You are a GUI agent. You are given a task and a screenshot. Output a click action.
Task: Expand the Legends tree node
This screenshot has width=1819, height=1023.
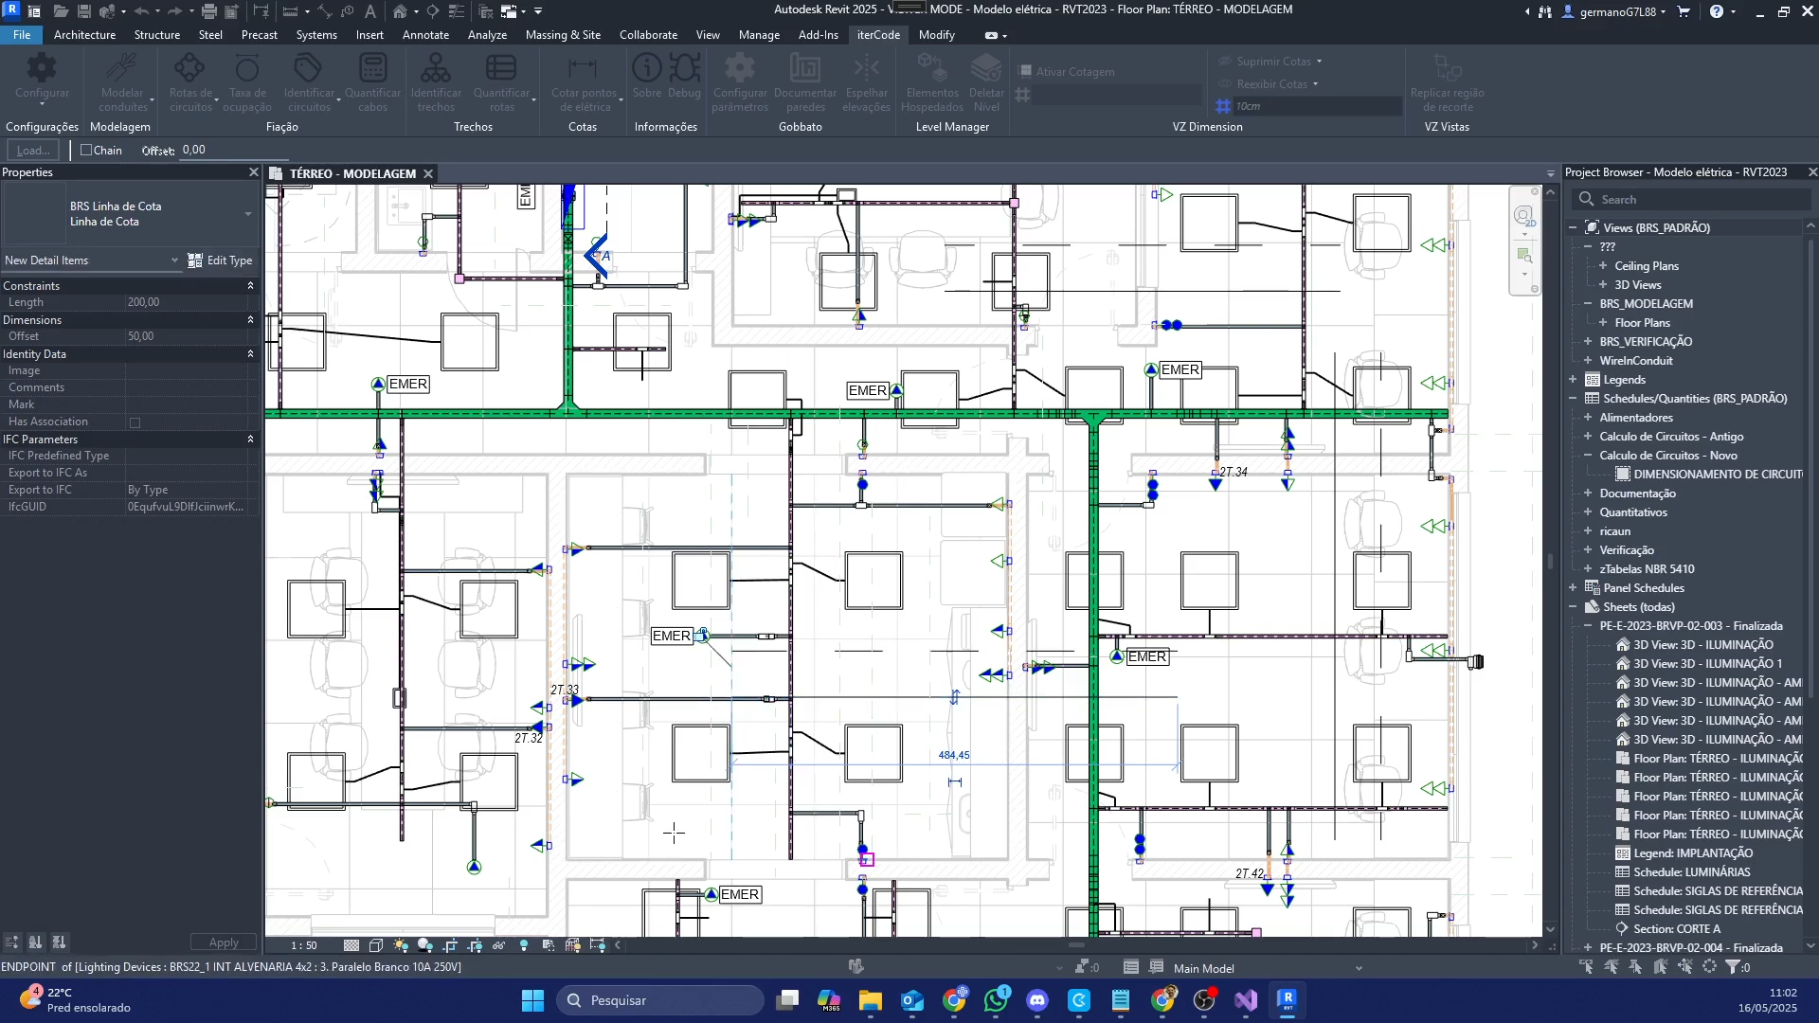coord(1573,380)
